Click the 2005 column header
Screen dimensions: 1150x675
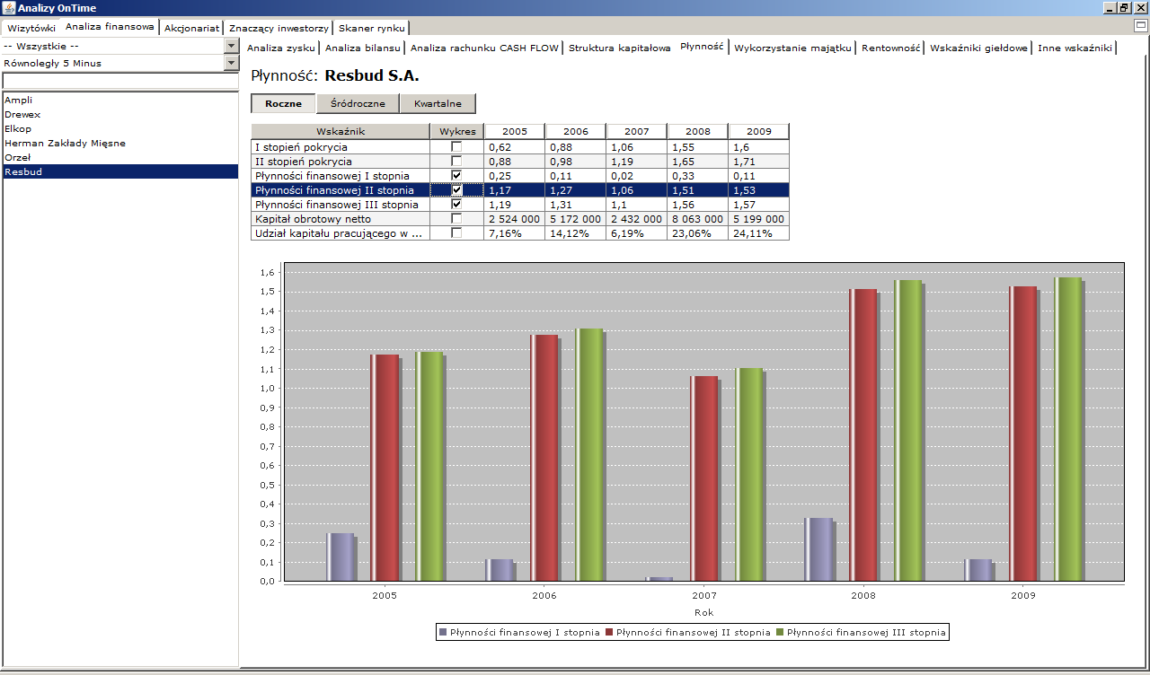pyautogui.click(x=515, y=131)
